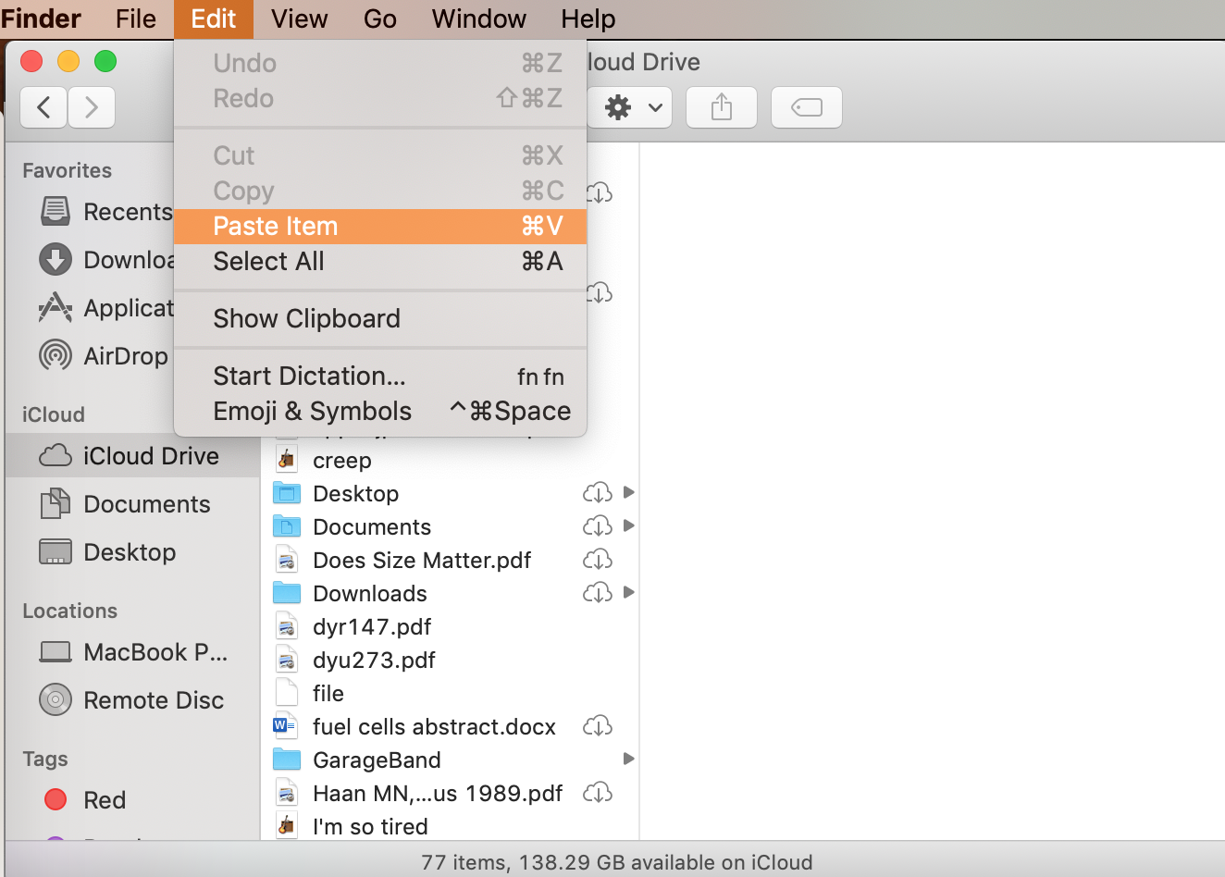Viewport: 1225px width, 877px height.
Task: Open the View menu
Action: click(x=300, y=19)
